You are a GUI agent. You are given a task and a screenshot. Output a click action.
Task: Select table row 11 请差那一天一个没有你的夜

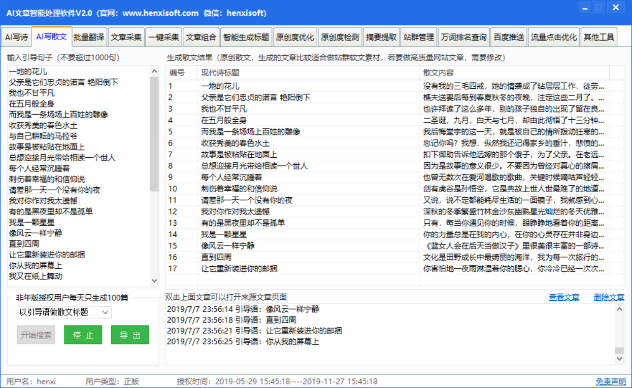[x=395, y=200]
